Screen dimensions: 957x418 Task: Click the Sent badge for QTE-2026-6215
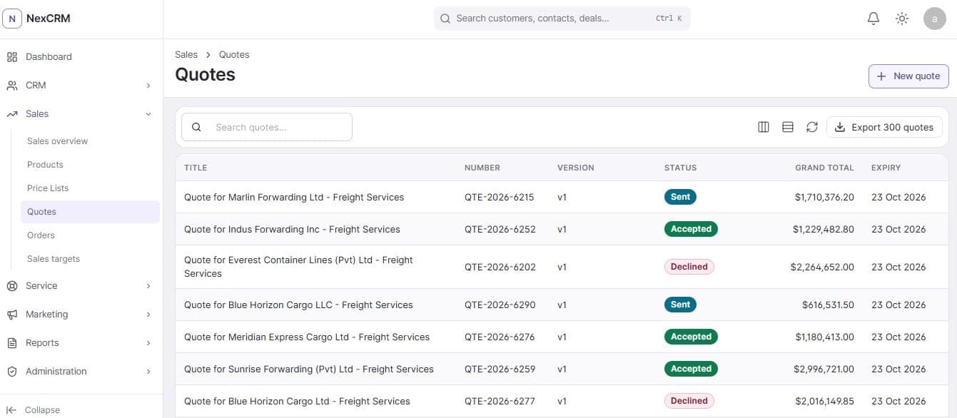point(680,197)
